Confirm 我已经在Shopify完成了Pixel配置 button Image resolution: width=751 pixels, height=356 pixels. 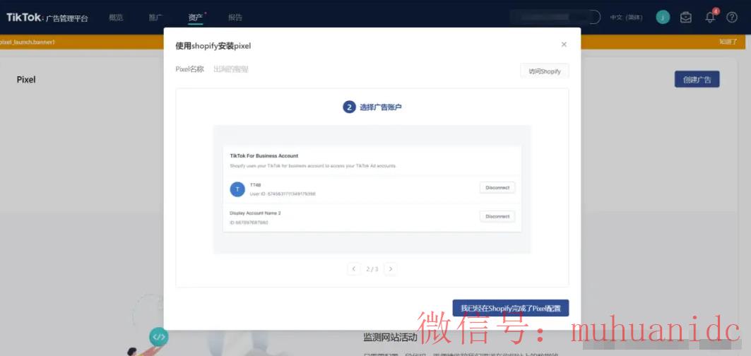[x=511, y=308]
